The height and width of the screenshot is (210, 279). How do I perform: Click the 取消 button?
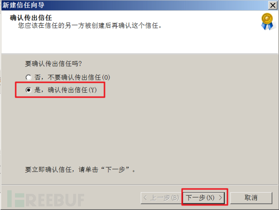(x=251, y=198)
